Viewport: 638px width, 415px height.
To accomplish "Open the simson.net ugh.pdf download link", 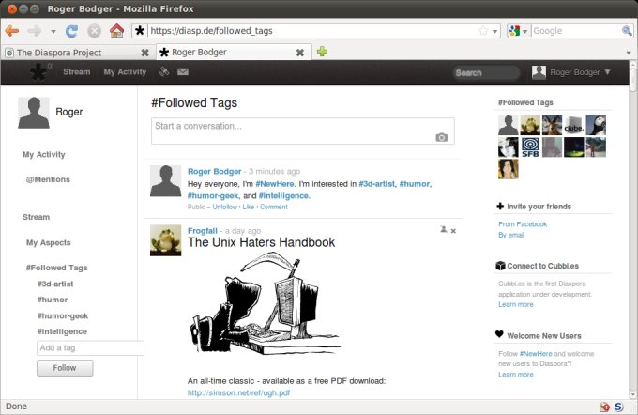I will tap(238, 392).
